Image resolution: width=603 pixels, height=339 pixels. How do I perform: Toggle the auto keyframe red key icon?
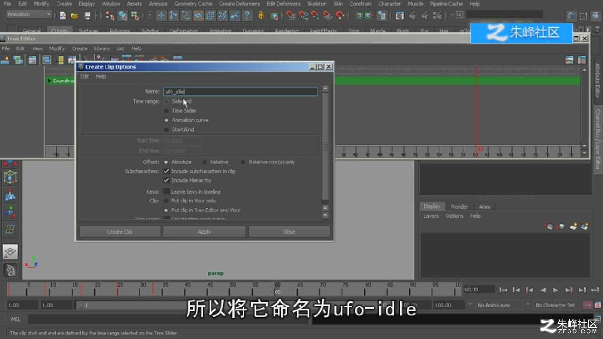(587, 305)
